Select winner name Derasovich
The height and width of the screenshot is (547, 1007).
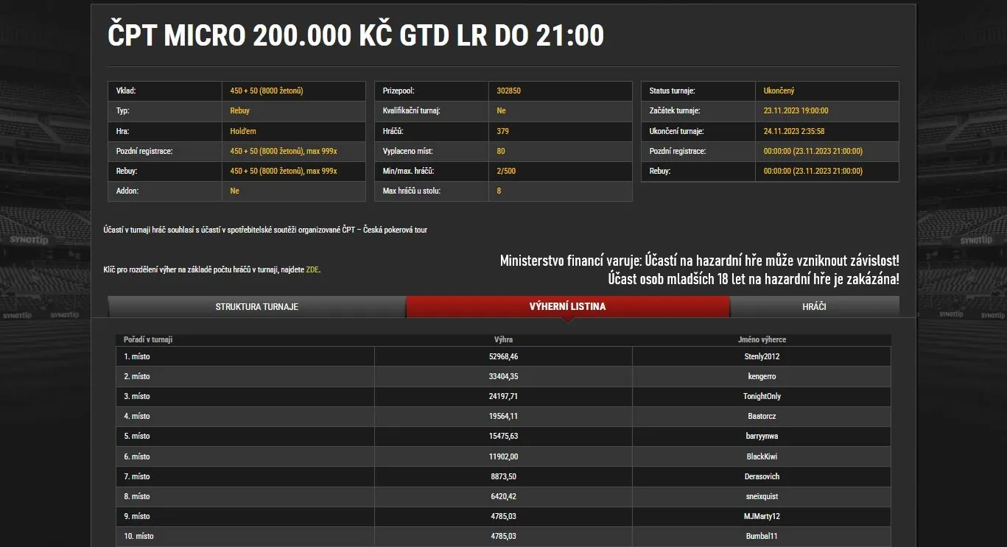click(x=762, y=476)
